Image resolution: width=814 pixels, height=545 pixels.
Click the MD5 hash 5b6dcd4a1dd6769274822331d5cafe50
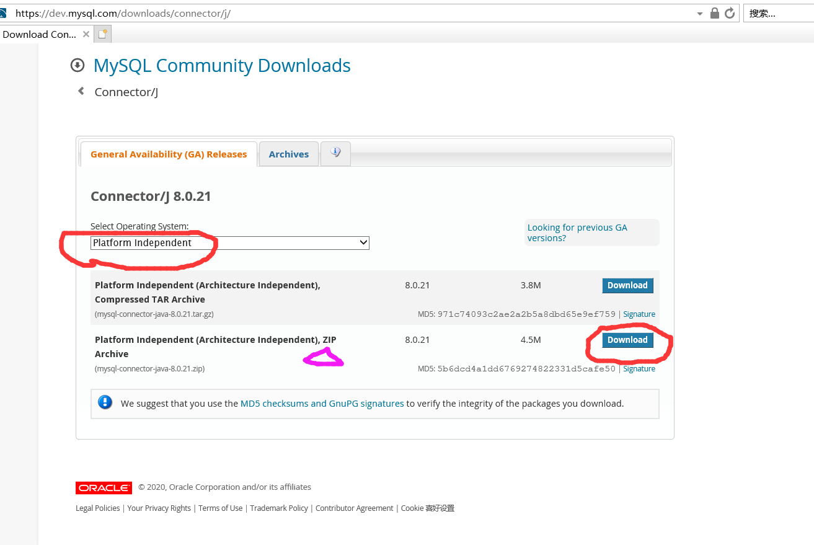coord(526,368)
